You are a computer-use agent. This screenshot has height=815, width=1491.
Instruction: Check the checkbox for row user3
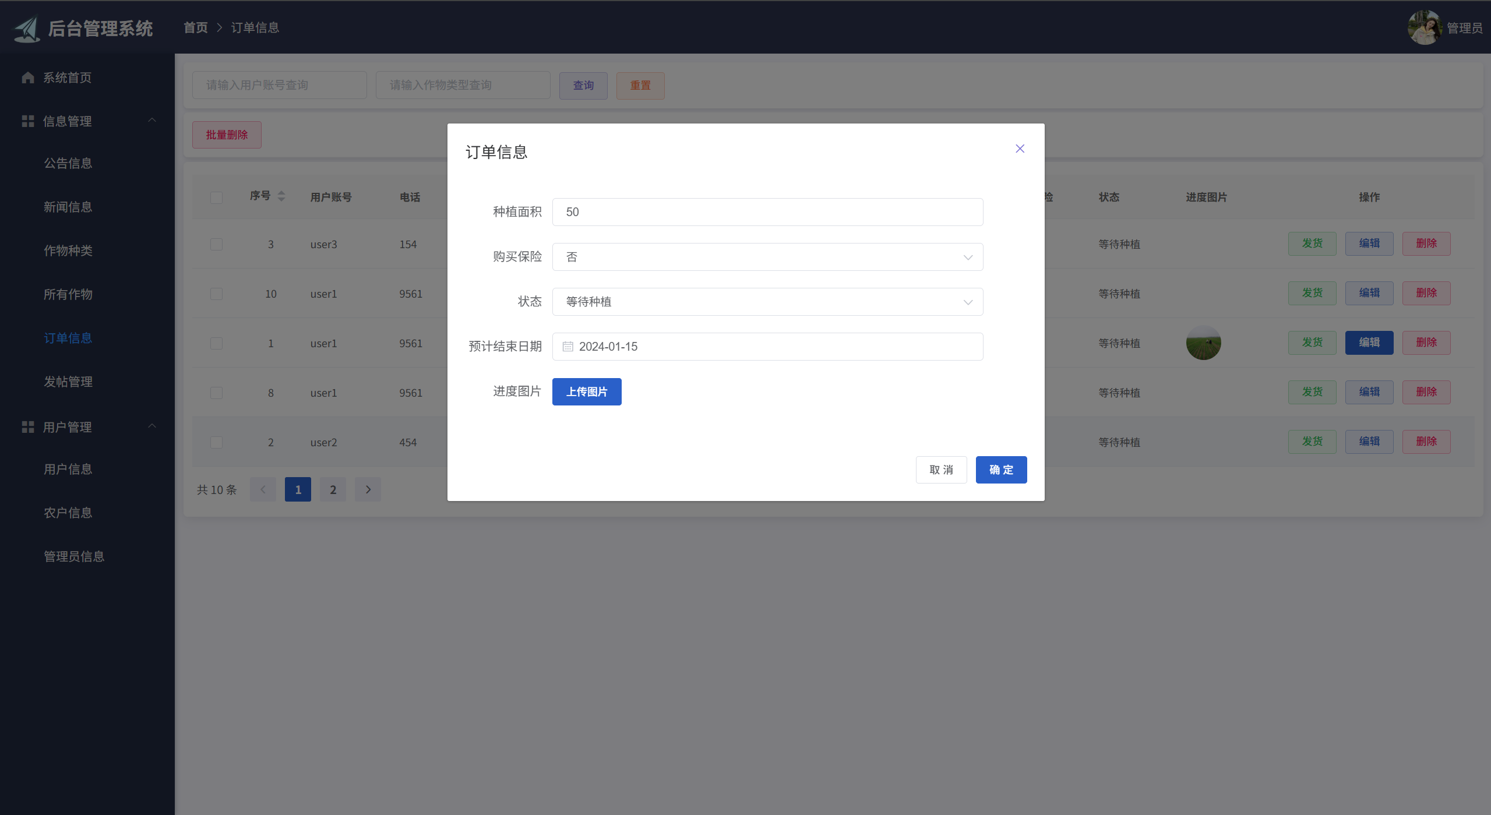(x=216, y=244)
